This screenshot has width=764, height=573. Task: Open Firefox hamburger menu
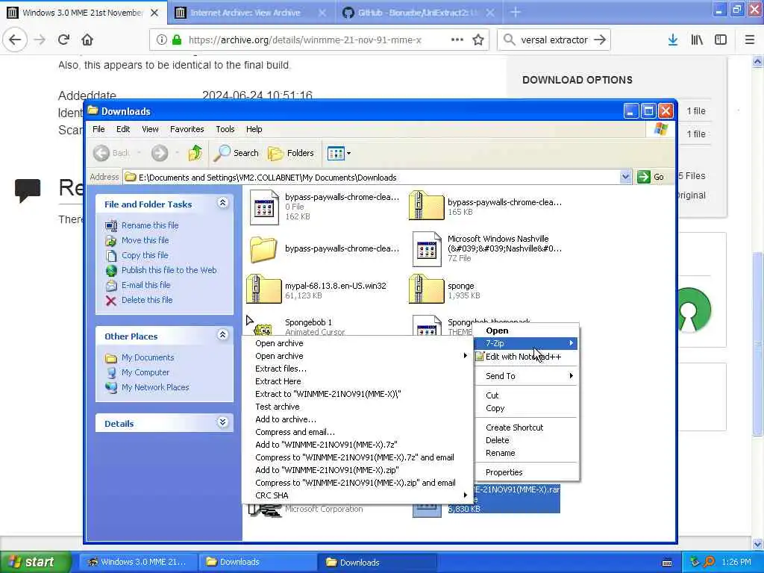coord(750,40)
